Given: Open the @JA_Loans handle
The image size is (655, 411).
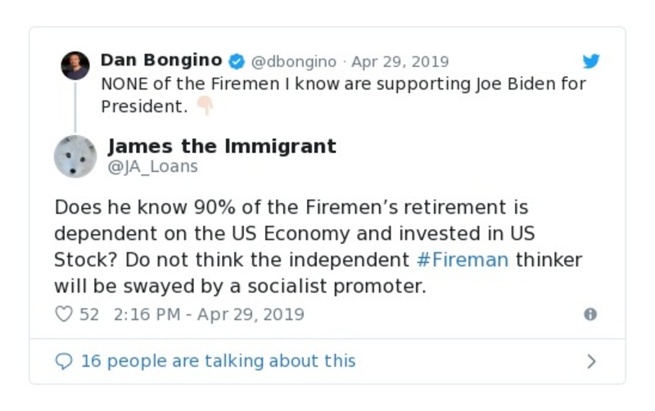Looking at the screenshot, I should point(153,167).
